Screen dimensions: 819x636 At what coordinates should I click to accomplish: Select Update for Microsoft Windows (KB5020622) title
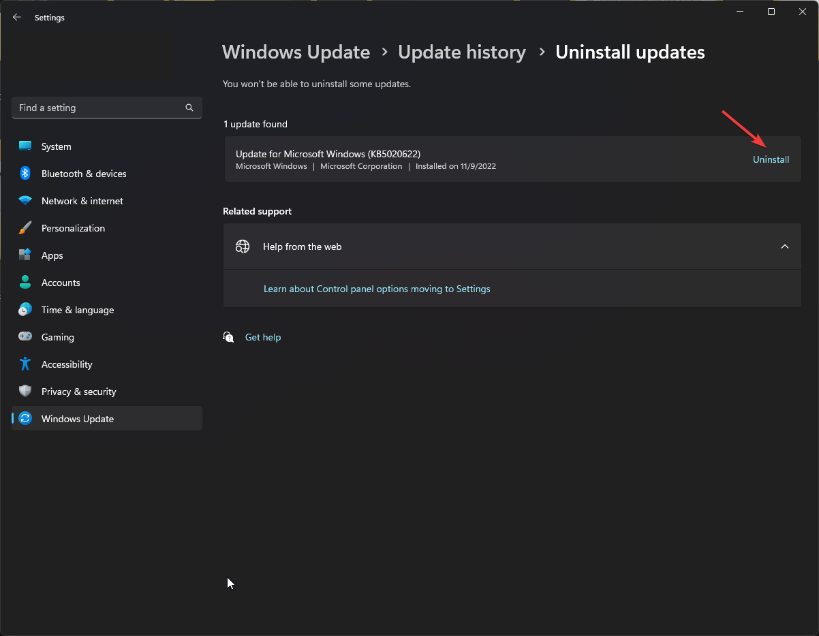point(328,154)
